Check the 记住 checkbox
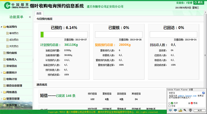 (170, 106)
